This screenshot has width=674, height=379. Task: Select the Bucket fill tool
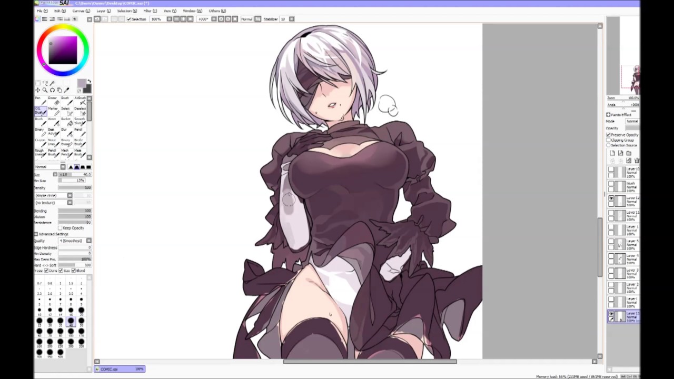coord(66,122)
